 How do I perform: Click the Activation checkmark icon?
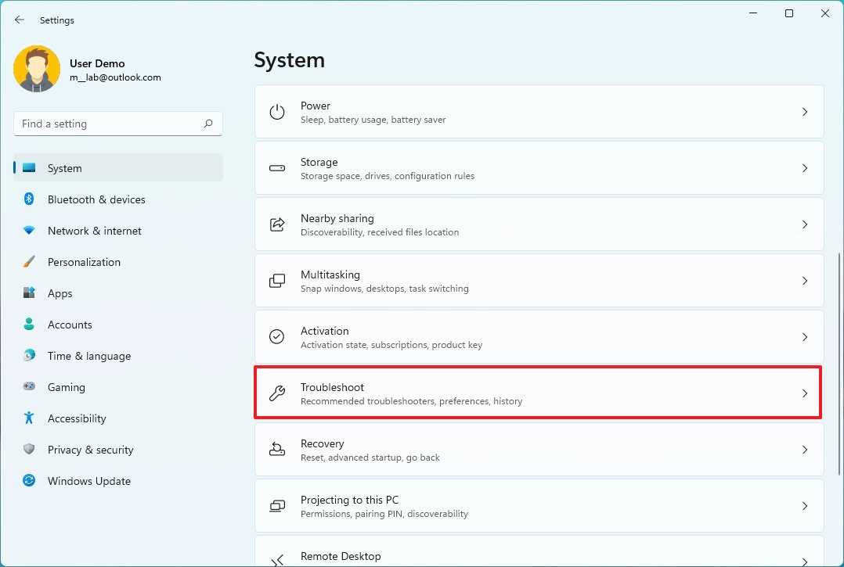click(x=277, y=337)
